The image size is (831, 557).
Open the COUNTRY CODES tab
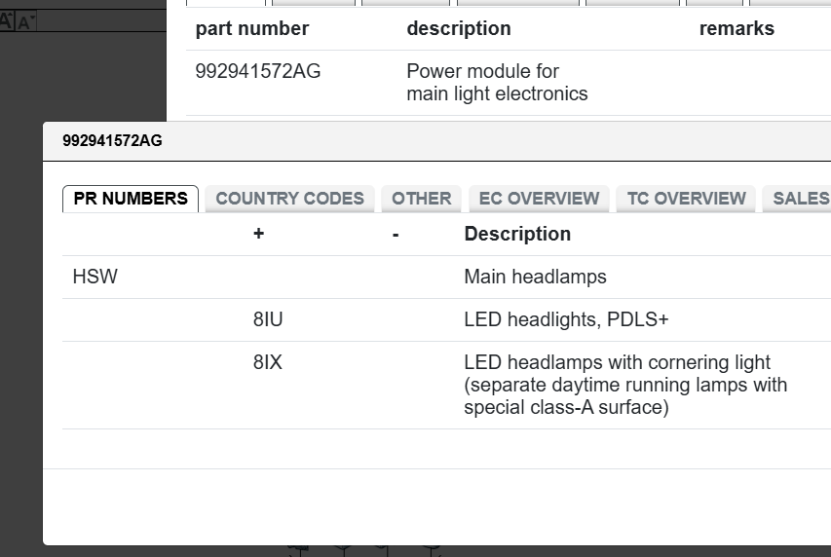[x=289, y=199]
